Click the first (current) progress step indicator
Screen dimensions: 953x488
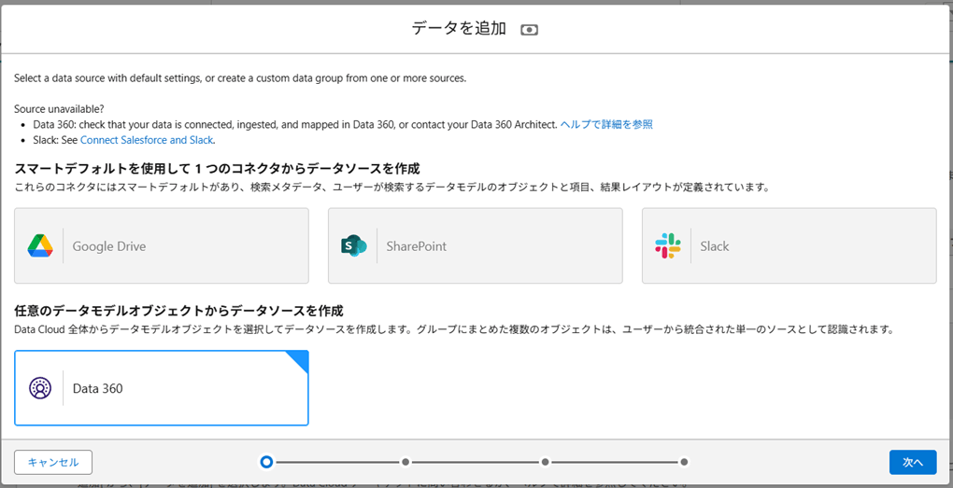pos(265,462)
